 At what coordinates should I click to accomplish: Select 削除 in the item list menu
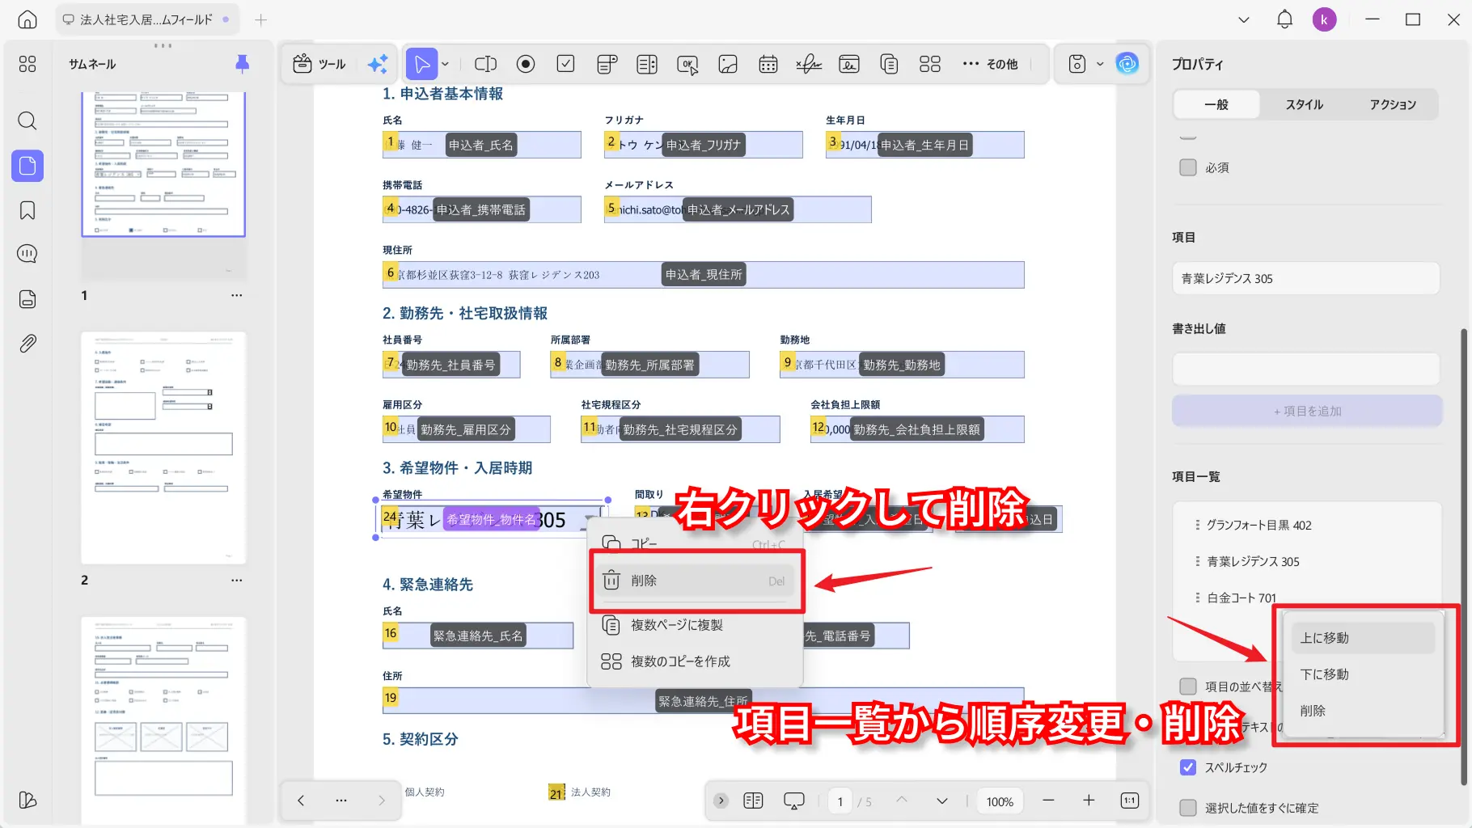click(x=1363, y=711)
